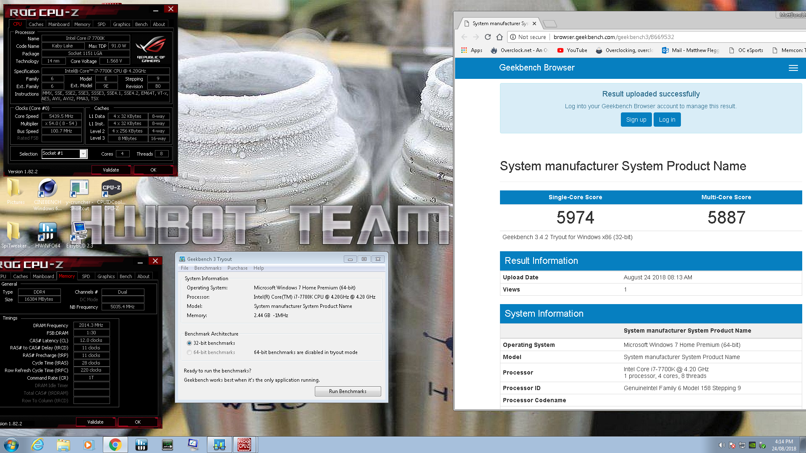
Task: Open the Geekbench File menu
Action: pyautogui.click(x=184, y=268)
